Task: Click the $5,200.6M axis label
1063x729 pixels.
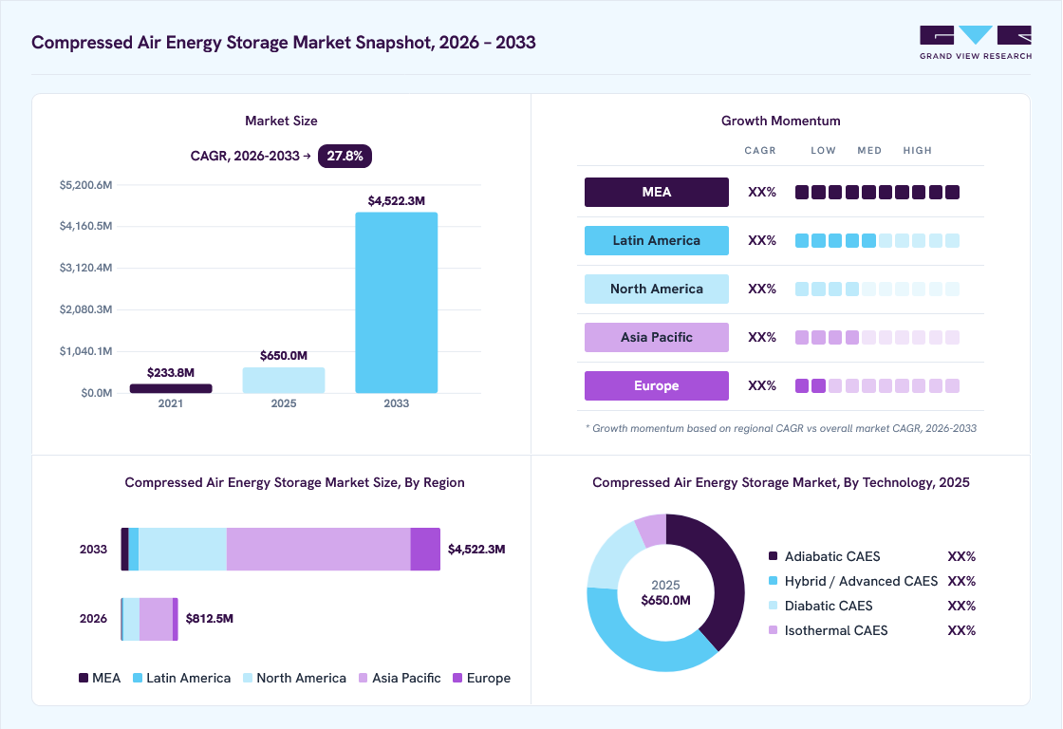Action: pyautogui.click(x=85, y=184)
